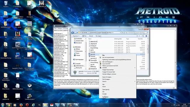Choose Fastgør til proceslinje
Screen dimensions: 190x107
click(x=118, y=70)
